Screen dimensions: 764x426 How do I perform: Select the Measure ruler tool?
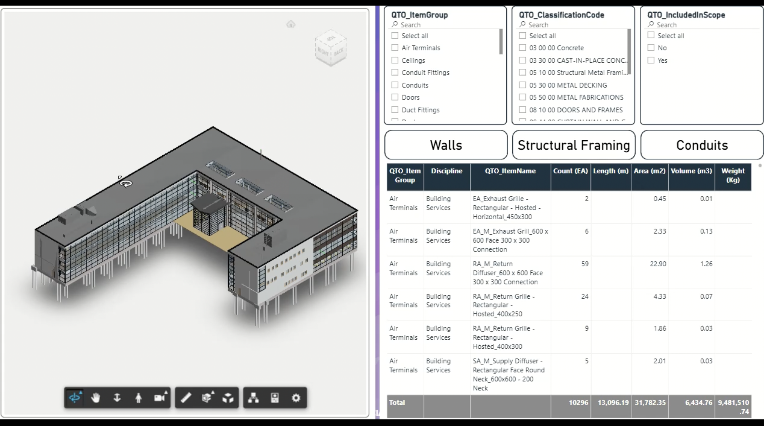(186, 397)
